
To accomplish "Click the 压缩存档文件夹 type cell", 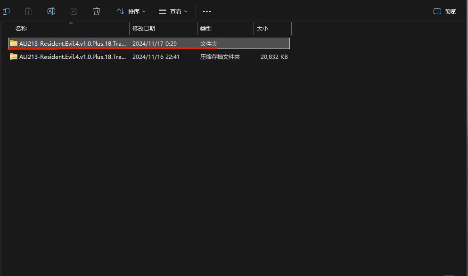I will coord(220,57).
